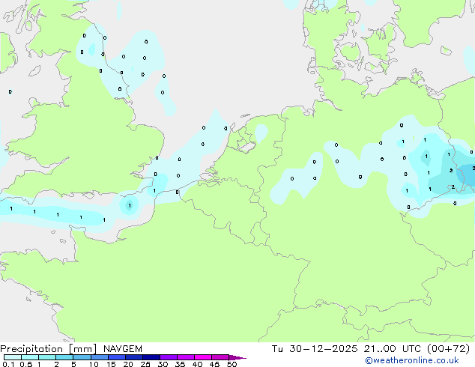Click the 2–5 mm legend color swatch

[64, 357]
